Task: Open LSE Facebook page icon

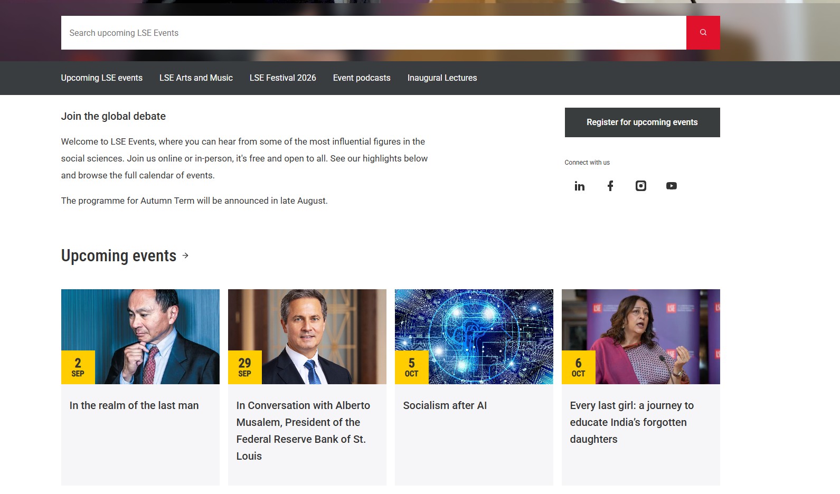Action: pyautogui.click(x=610, y=186)
